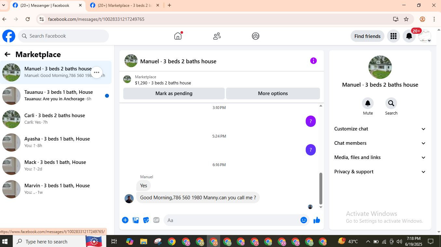The image size is (441, 247).
Task: Go back with the Marketplace arrow
Action: [x=7, y=55]
